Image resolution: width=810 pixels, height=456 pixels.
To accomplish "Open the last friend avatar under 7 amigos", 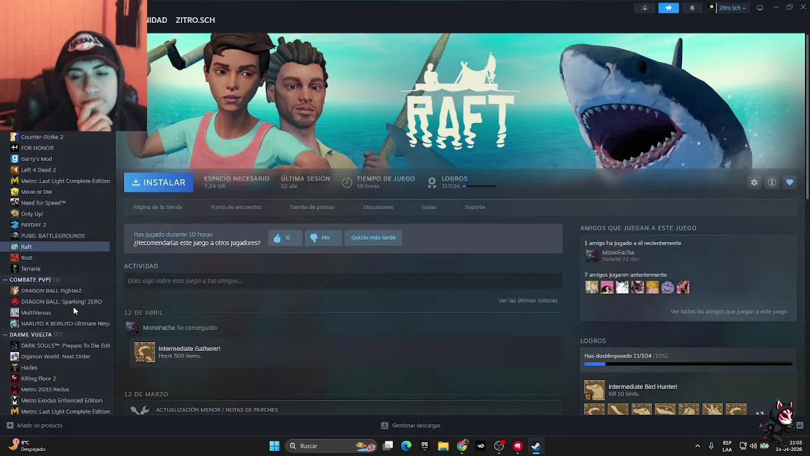I will click(683, 287).
